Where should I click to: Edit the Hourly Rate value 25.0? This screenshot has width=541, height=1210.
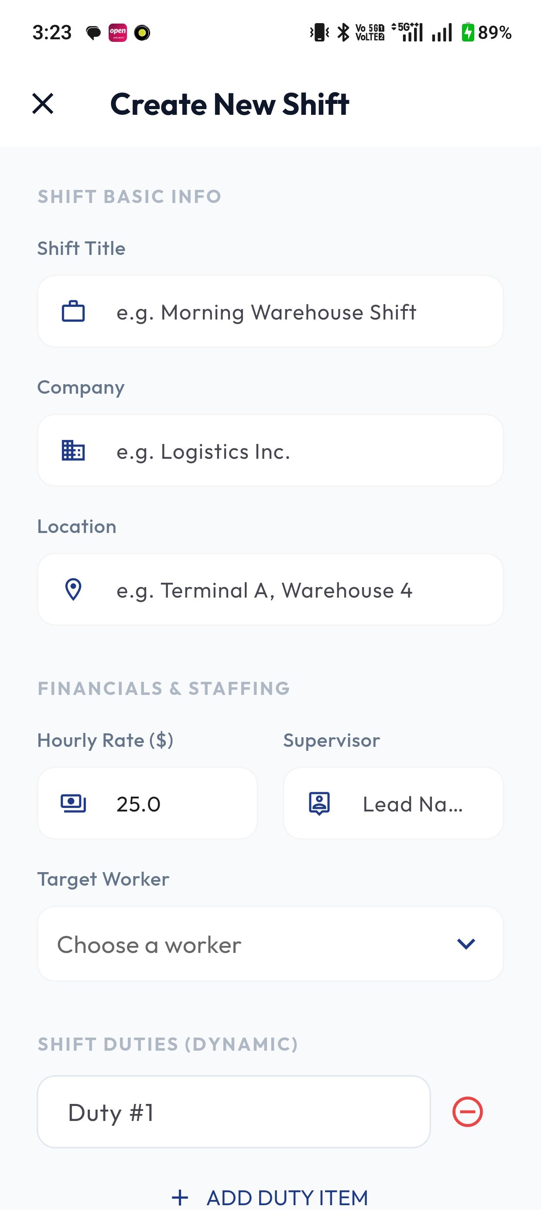(x=178, y=804)
